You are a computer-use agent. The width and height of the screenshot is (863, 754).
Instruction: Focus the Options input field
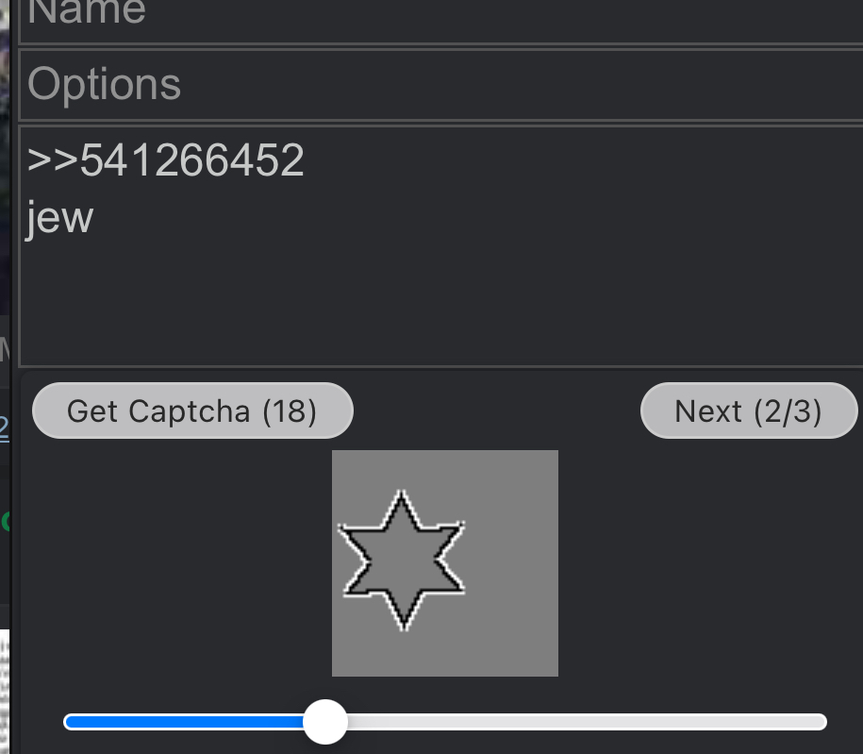point(440,84)
